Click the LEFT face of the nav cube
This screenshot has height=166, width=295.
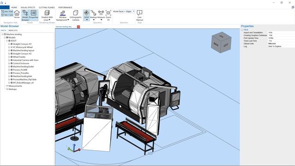click(x=226, y=45)
